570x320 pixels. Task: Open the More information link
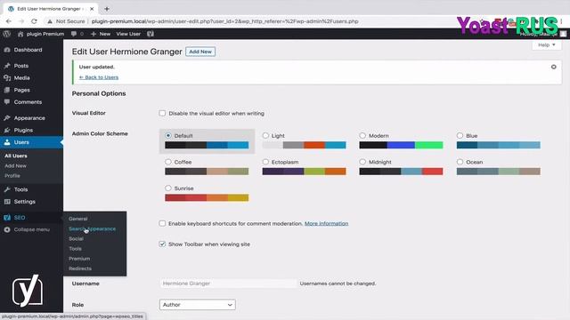click(x=327, y=223)
